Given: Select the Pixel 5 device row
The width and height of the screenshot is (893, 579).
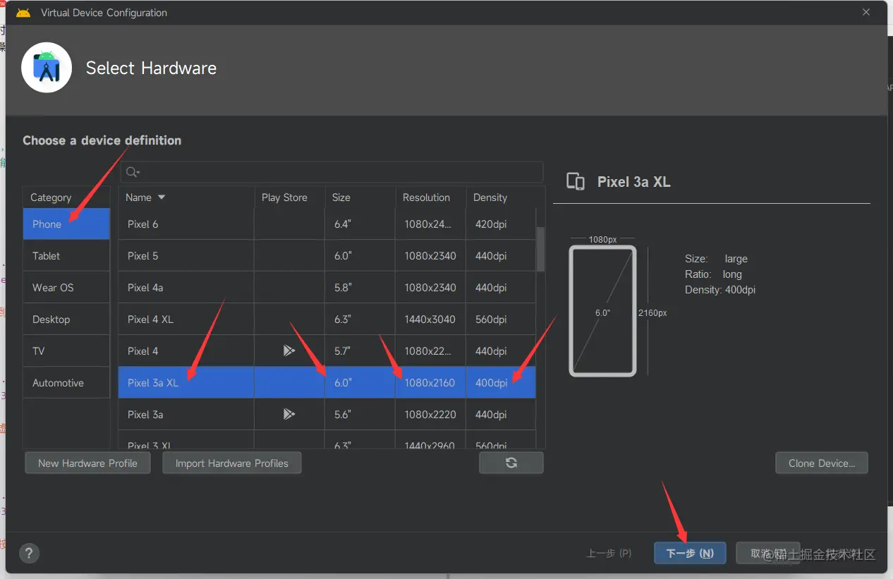Looking at the screenshot, I should [327, 255].
